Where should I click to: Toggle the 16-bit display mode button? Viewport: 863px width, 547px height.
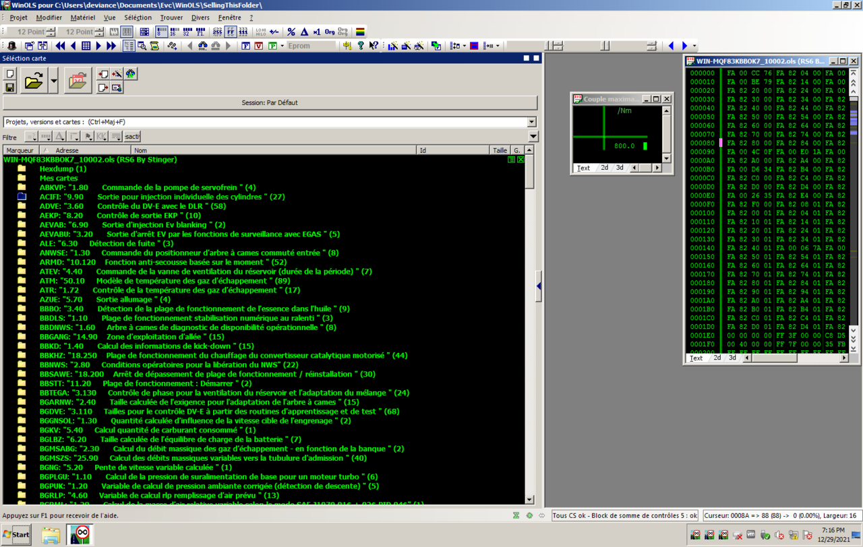(x=175, y=32)
